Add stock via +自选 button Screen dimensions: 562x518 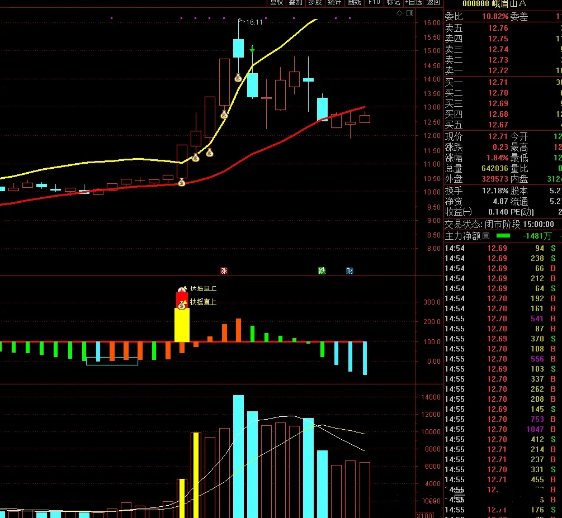414,3
